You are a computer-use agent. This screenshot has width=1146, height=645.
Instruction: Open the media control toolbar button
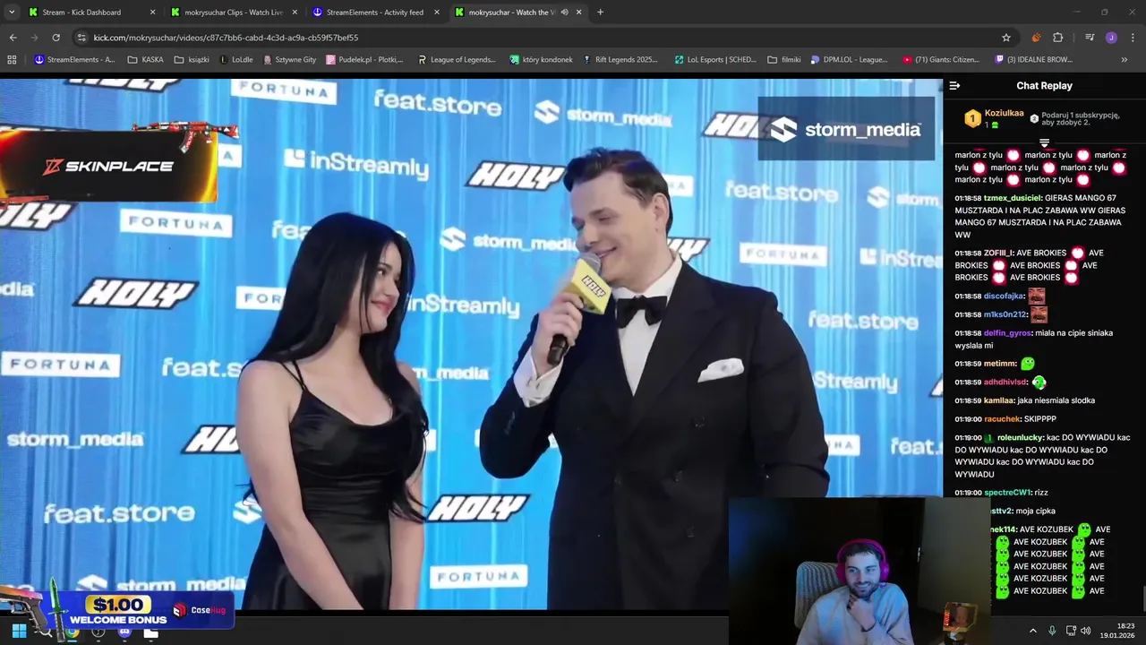coord(1089,38)
